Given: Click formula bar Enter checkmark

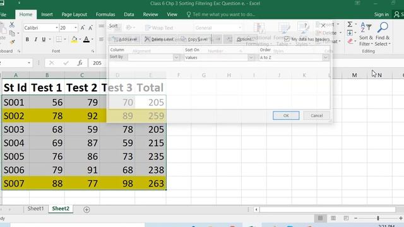Looking at the screenshot, I should [x=66, y=63].
